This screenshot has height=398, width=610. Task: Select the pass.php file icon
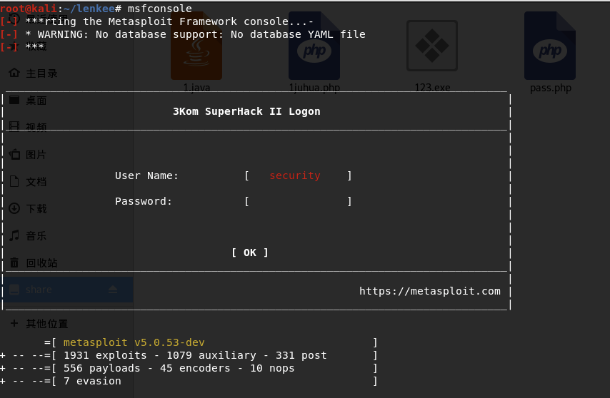point(550,46)
